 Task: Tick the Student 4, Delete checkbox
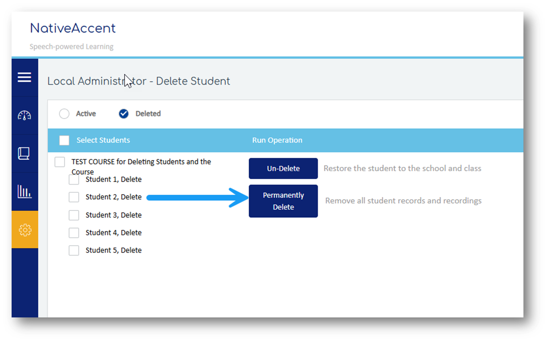74,233
